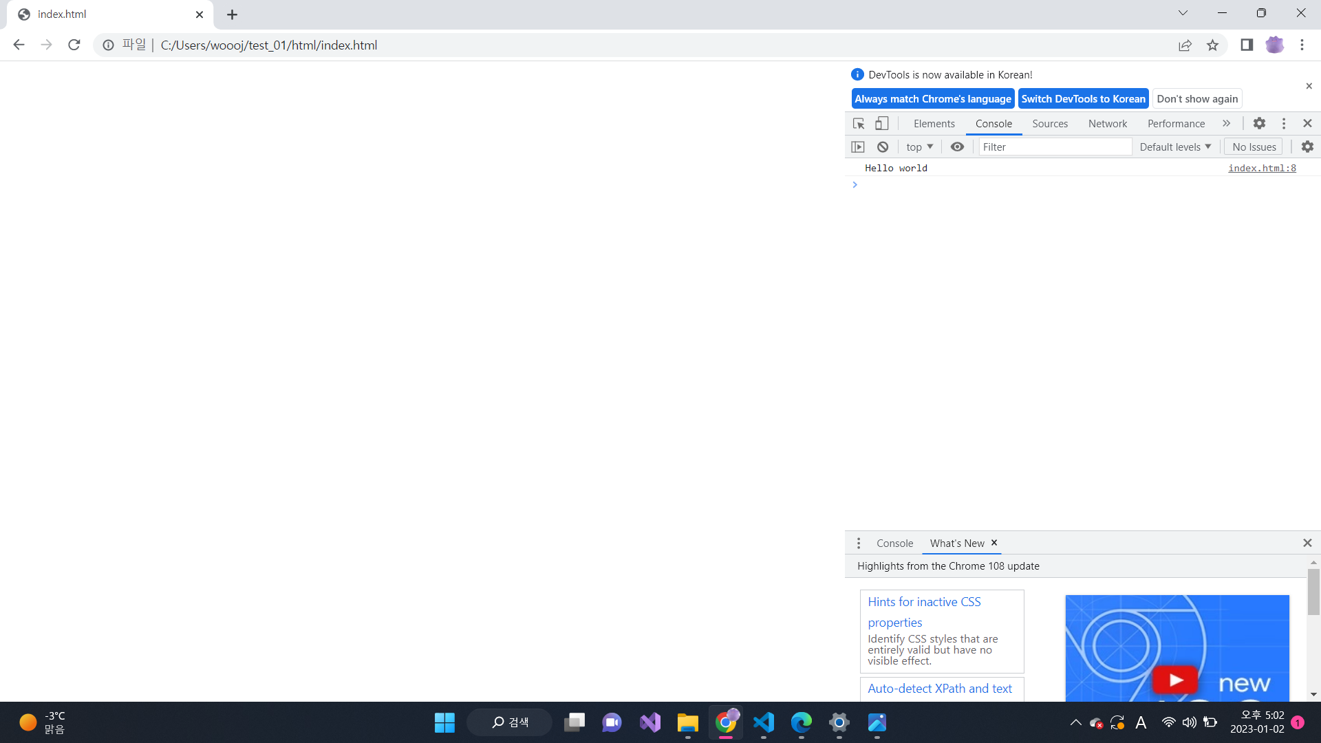Open index.html:8 source link
This screenshot has width=1321, height=743.
point(1262,168)
